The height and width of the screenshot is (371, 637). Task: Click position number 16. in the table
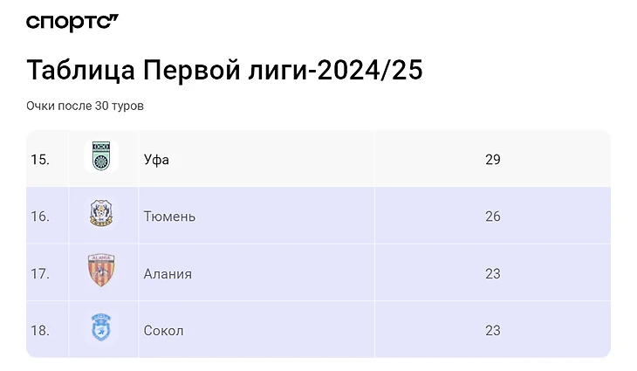40,216
